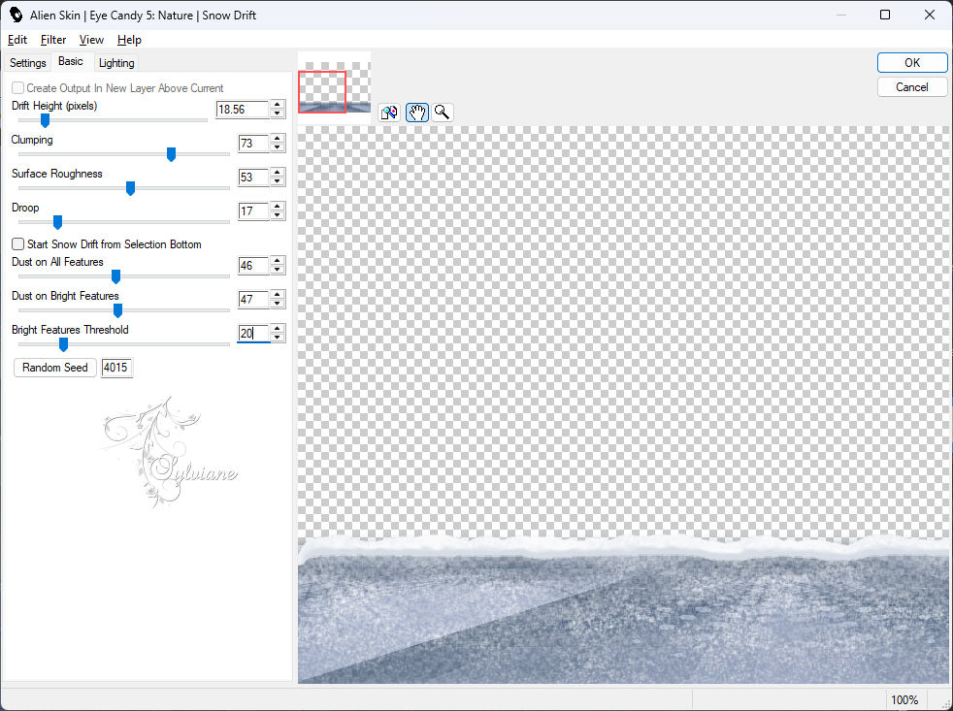Confirm the effect with OK
The image size is (953, 711).
point(911,63)
